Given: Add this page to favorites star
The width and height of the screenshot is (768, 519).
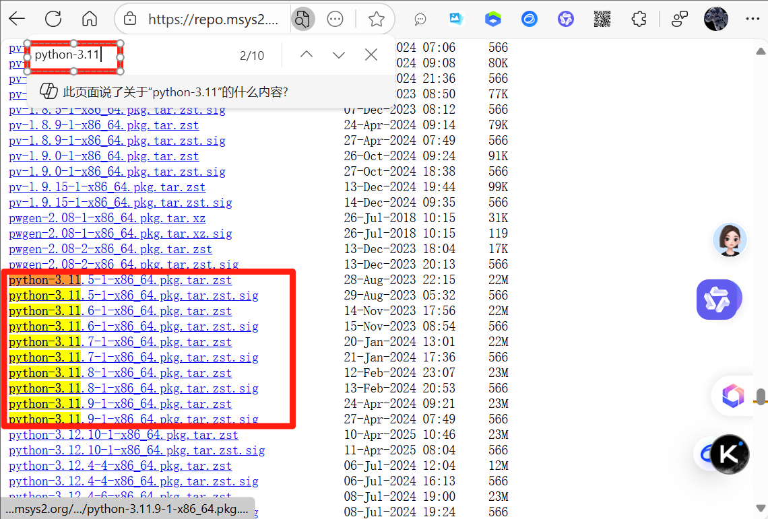Looking at the screenshot, I should pos(376,20).
